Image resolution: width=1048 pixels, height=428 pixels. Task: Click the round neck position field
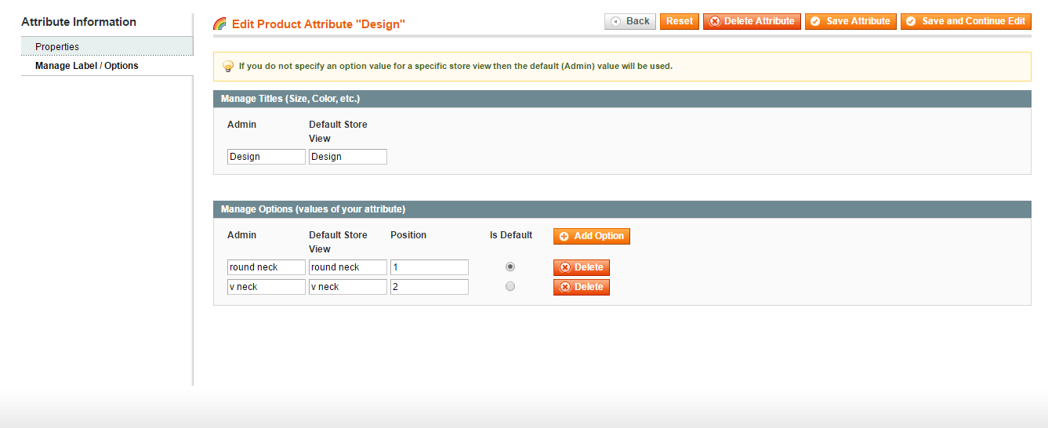pos(429,267)
